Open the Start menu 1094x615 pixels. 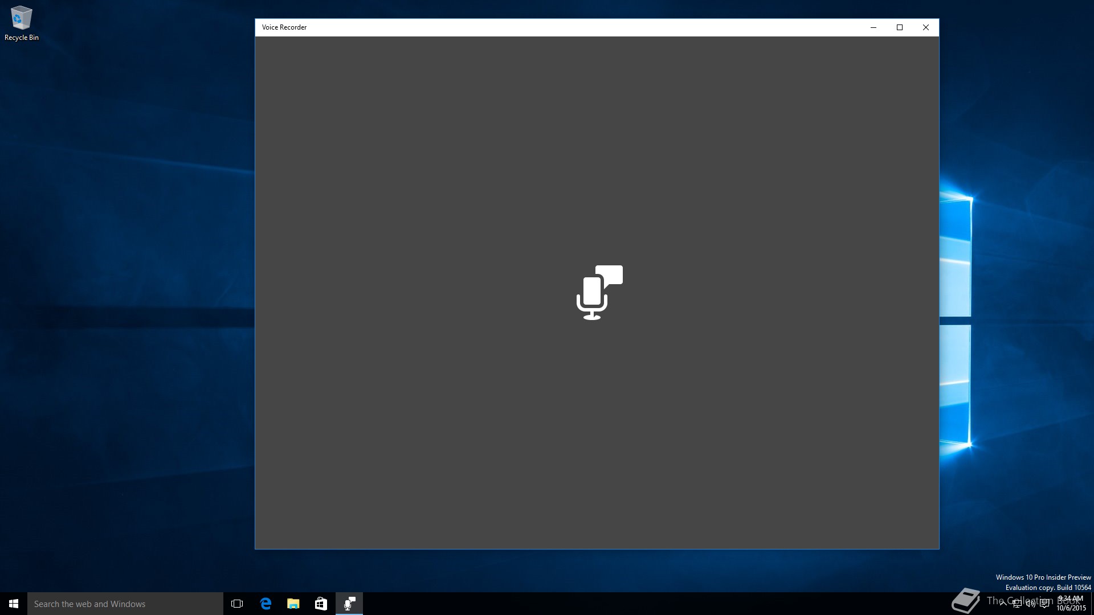point(14,604)
